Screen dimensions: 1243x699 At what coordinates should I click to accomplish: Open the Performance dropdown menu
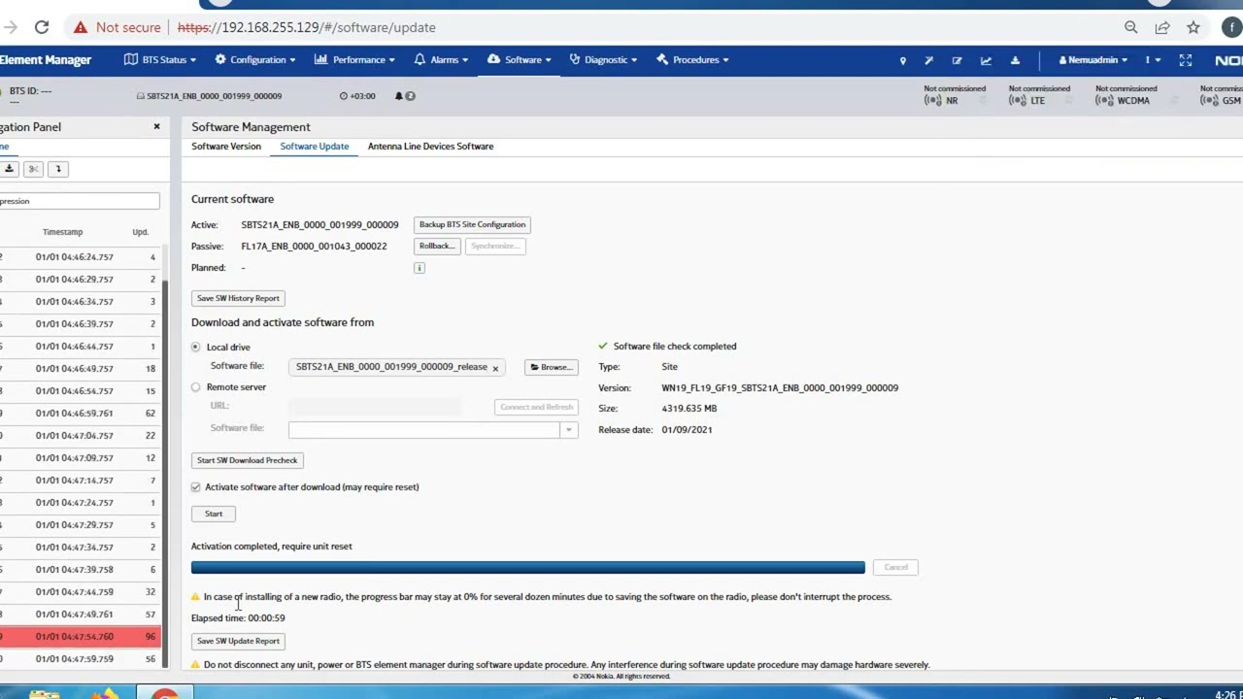354,60
